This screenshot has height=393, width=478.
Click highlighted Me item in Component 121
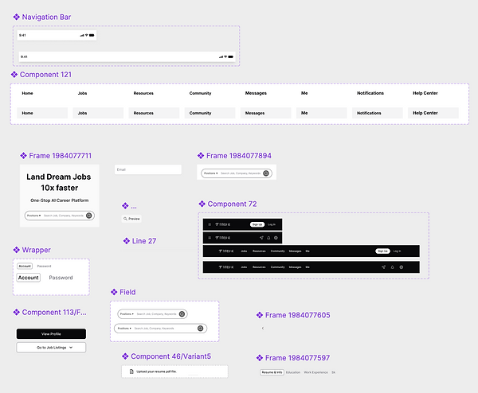[322, 113]
